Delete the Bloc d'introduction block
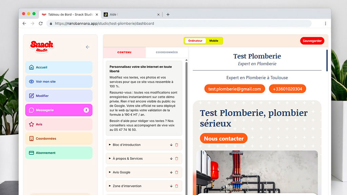347x195 pixels. click(177, 145)
